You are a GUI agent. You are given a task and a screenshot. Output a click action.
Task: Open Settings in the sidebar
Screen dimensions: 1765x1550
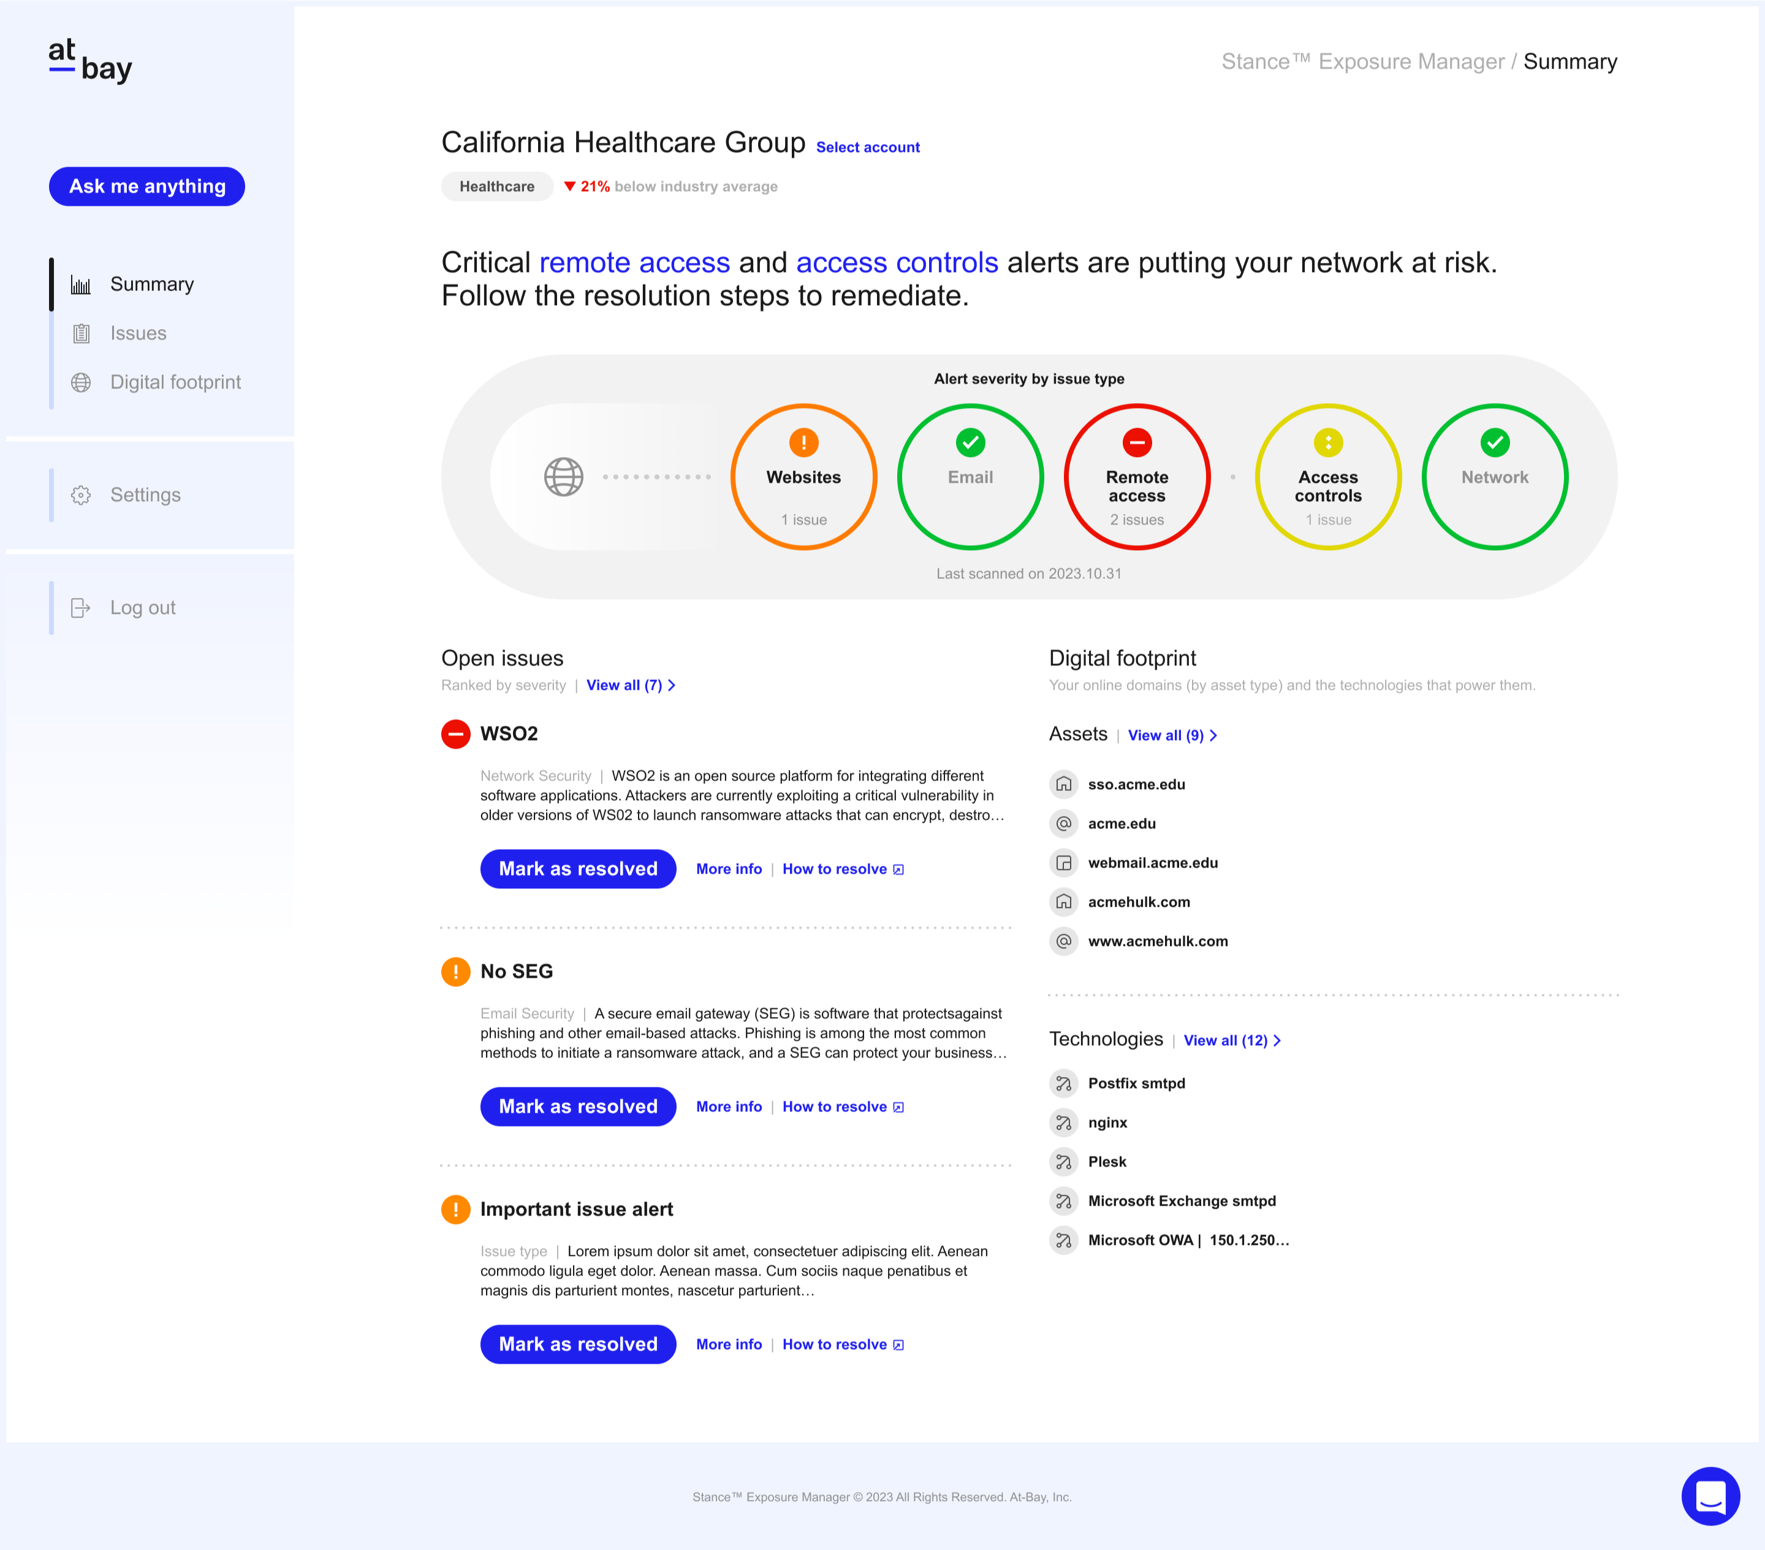tap(145, 496)
